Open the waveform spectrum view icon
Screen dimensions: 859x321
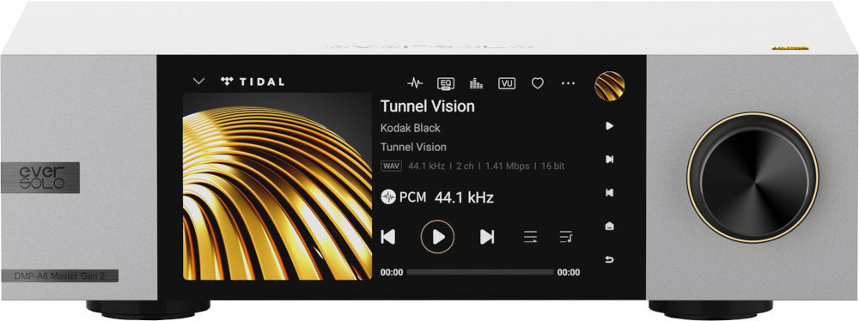pyautogui.click(x=415, y=83)
